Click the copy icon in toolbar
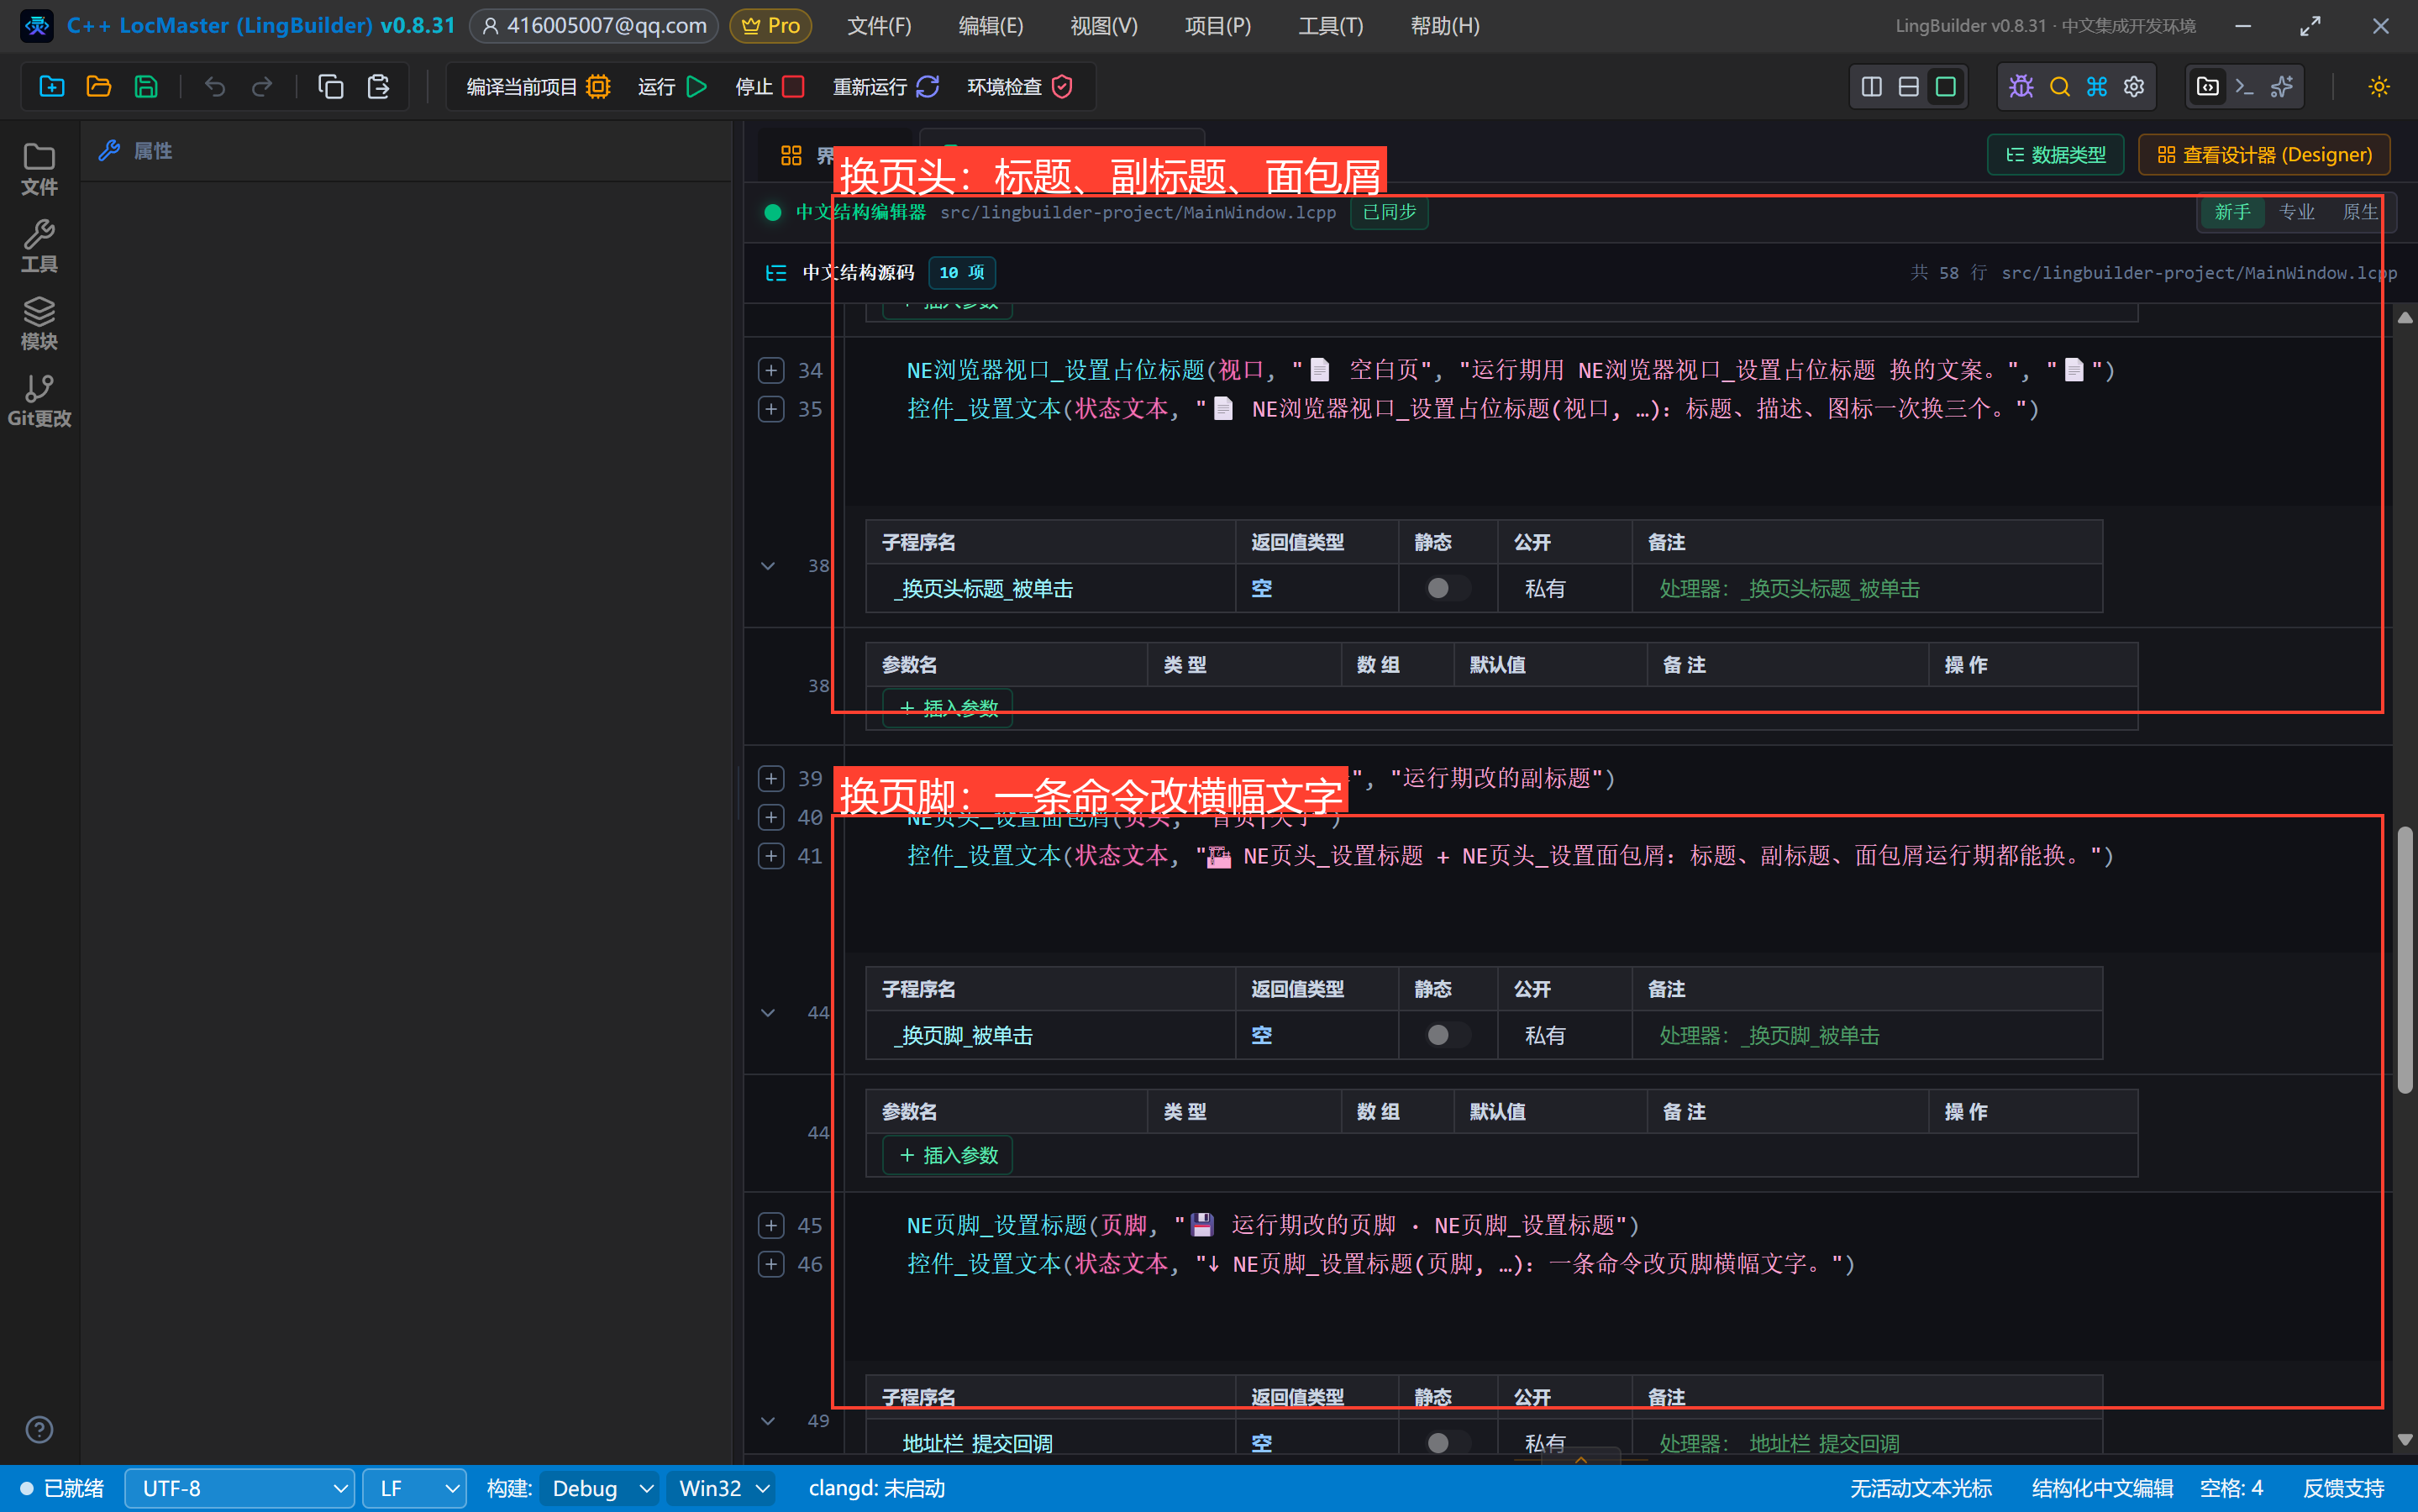Image resolution: width=2418 pixels, height=1512 pixels. [330, 87]
